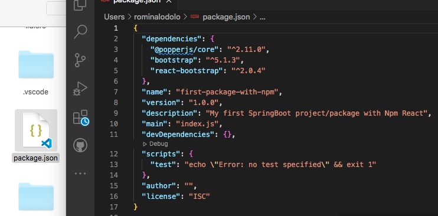438x216 pixels.
Task: Click the "index.js" main value
Action: (197, 124)
